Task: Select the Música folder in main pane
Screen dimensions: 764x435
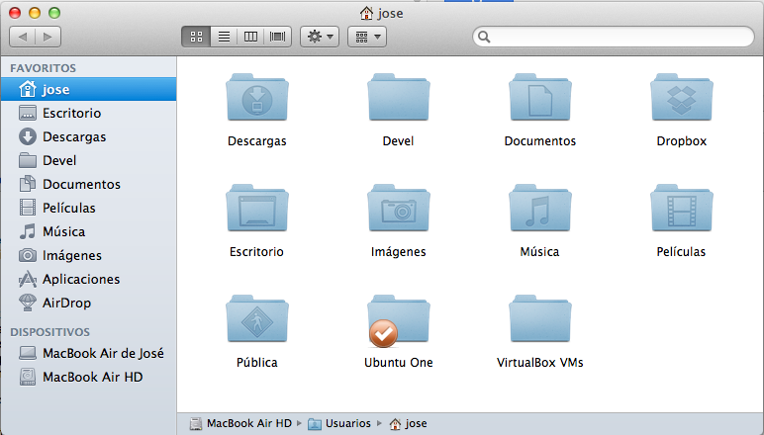Action: pyautogui.click(x=539, y=210)
